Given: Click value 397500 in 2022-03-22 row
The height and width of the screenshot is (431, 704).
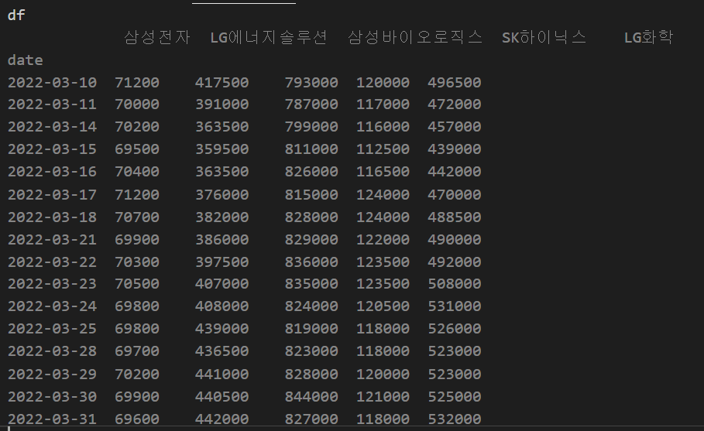Looking at the screenshot, I should pos(222,262).
